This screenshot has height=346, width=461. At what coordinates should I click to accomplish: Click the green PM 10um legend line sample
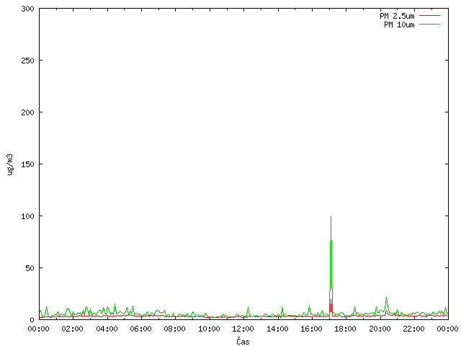pyautogui.click(x=429, y=24)
